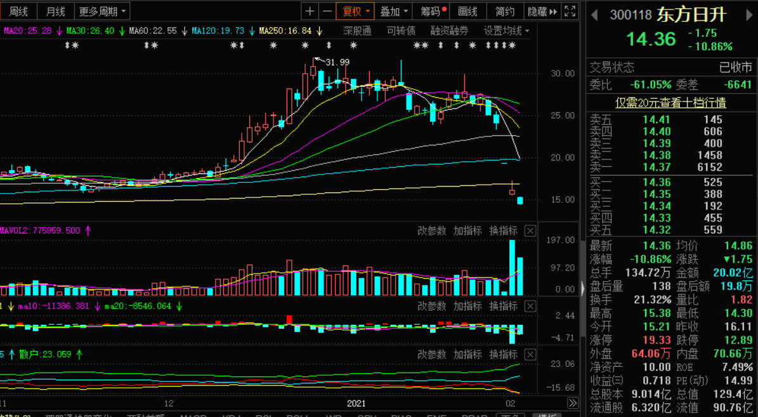Open the 更多周期 dropdown
This screenshot has width=758, height=417.
coord(103,11)
